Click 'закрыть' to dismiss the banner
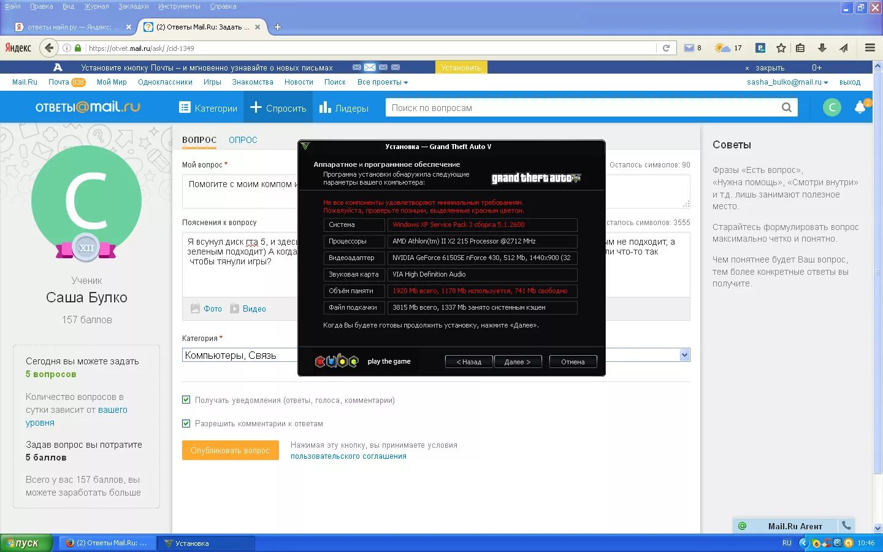Image resolution: width=883 pixels, height=552 pixels. point(770,68)
